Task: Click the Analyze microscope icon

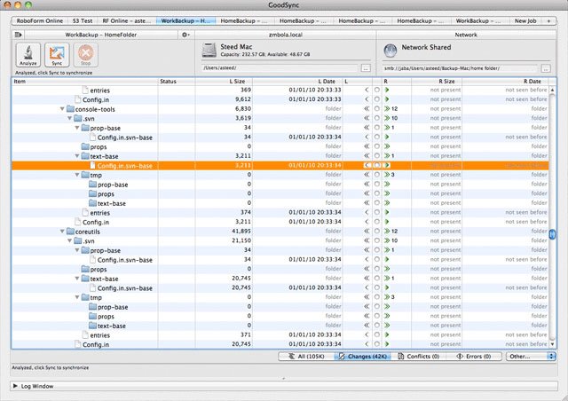Action: pyautogui.click(x=28, y=55)
